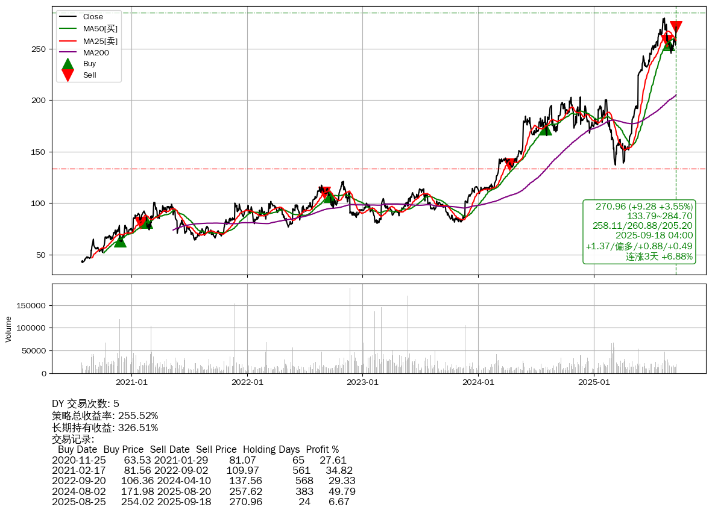The image size is (712, 513).
Task: Select the topmost red sell marker at chart's right
Action: point(676,27)
